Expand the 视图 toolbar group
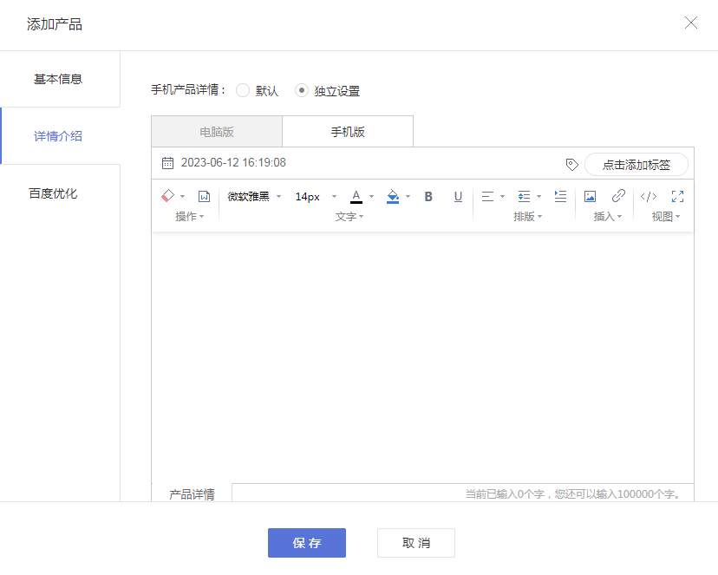Image resolution: width=718 pixels, height=575 pixels. (666, 217)
